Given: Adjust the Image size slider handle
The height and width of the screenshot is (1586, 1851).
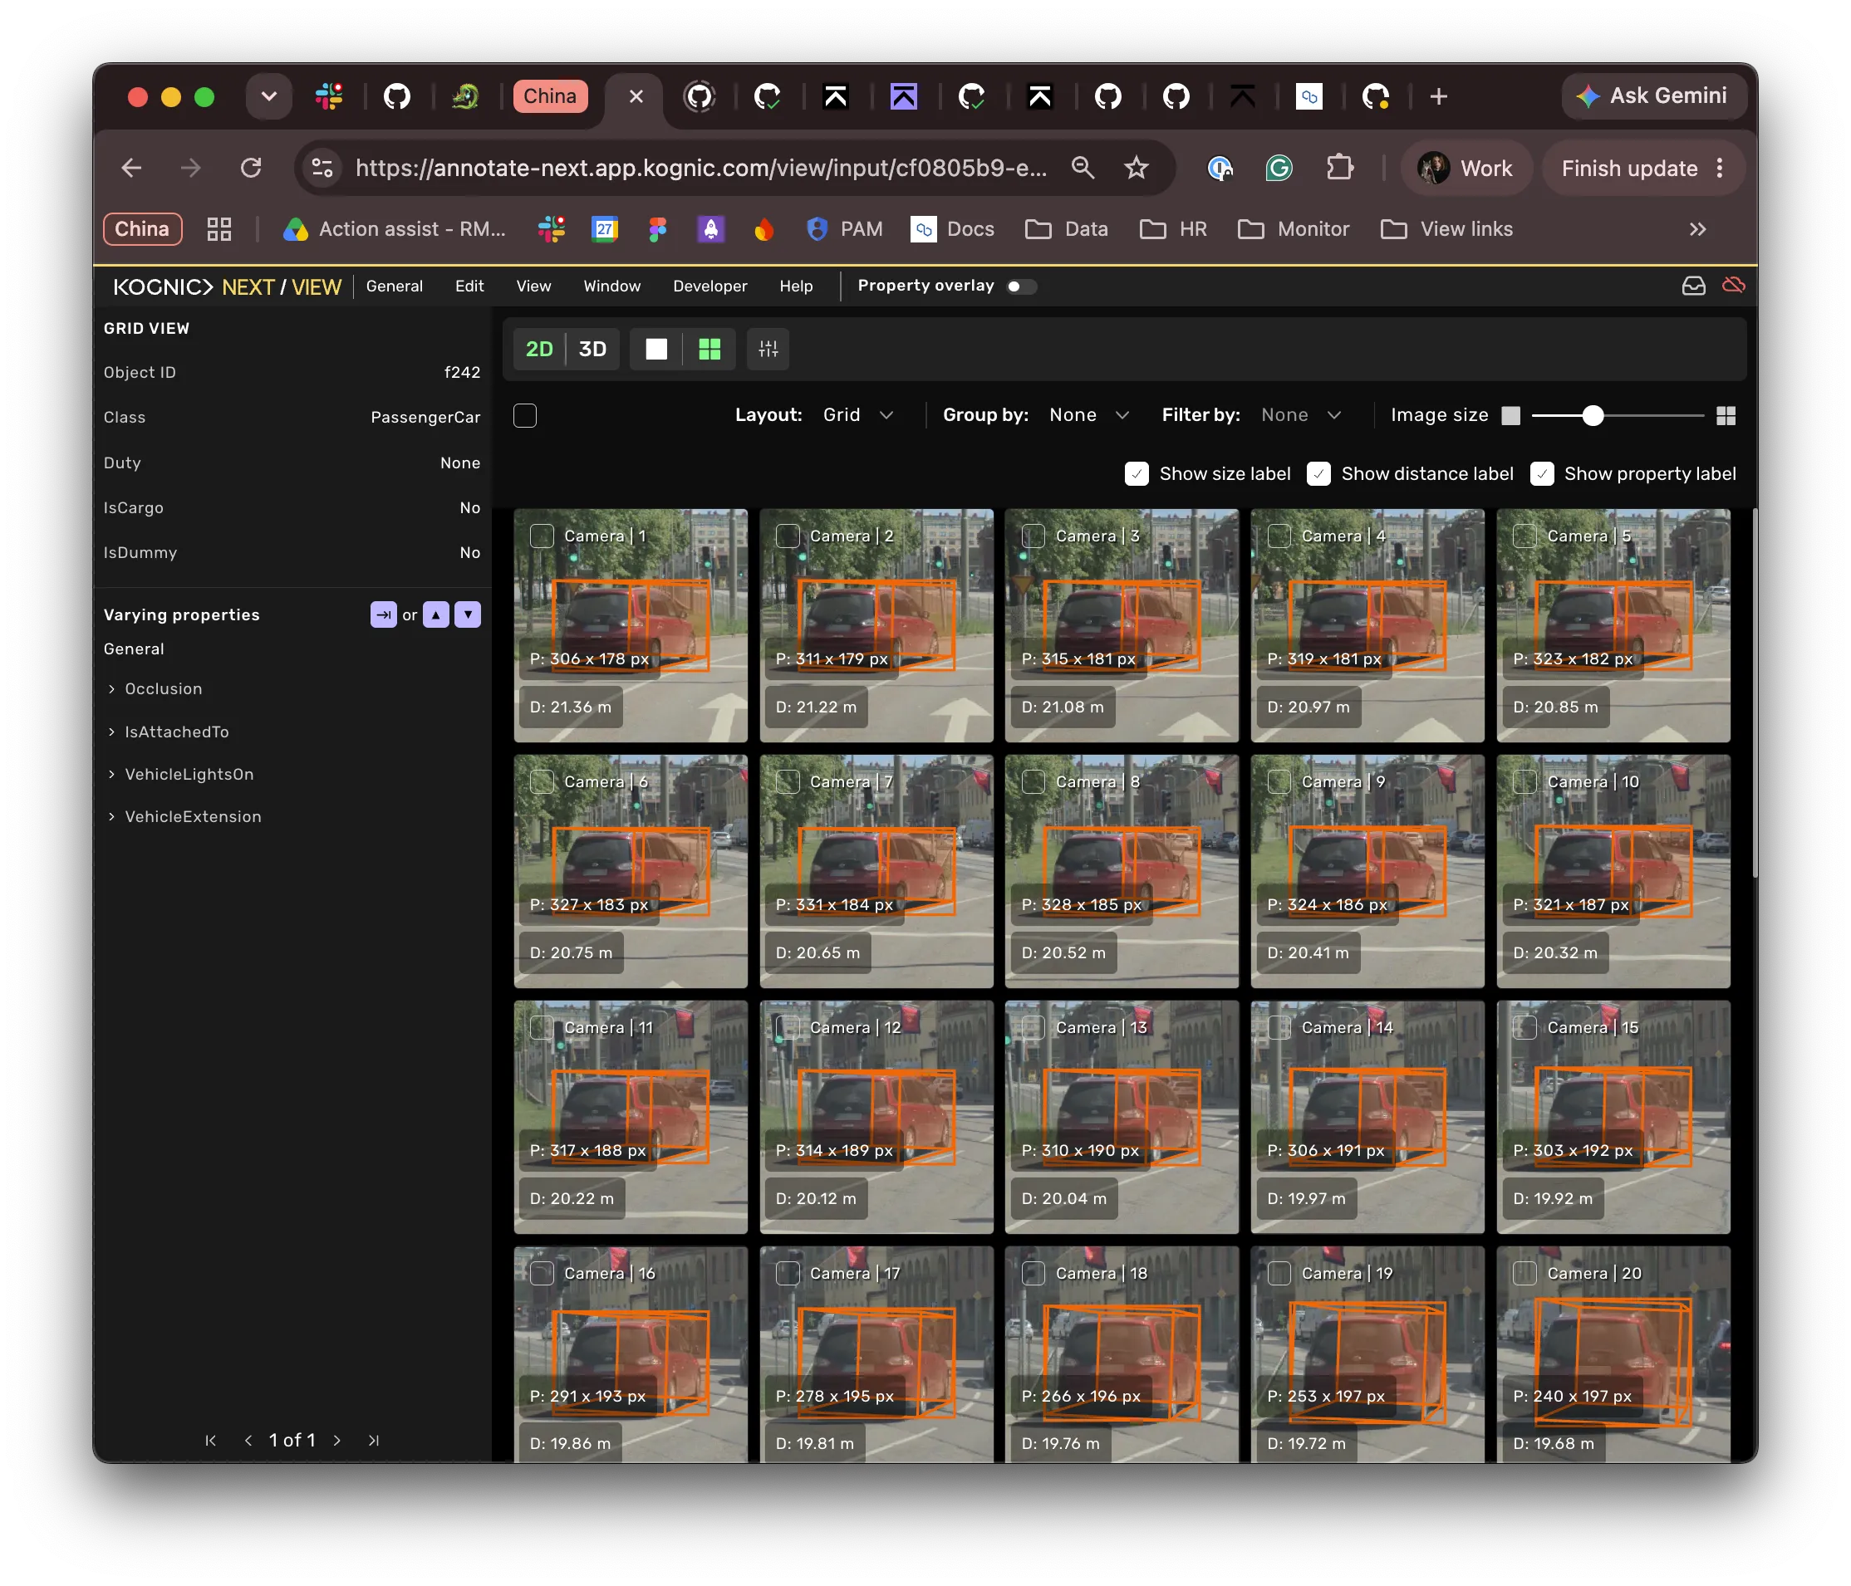Looking at the screenshot, I should (x=1593, y=415).
